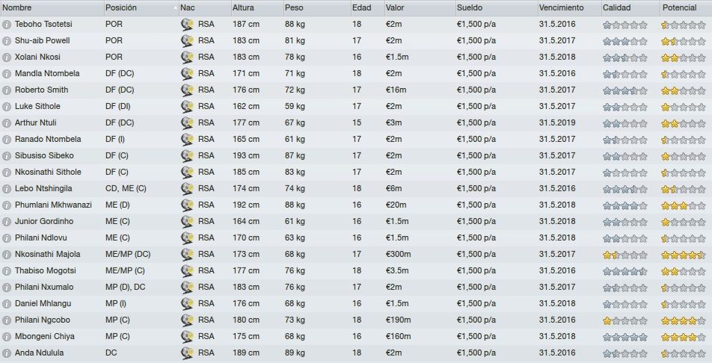The height and width of the screenshot is (363, 712).
Task: Select player name Philani Ngcobo
Action: 42,320
